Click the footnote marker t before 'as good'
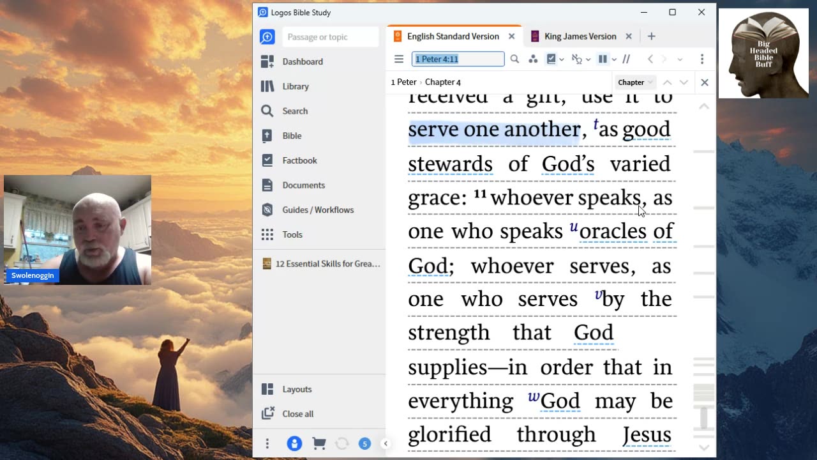 point(596,125)
